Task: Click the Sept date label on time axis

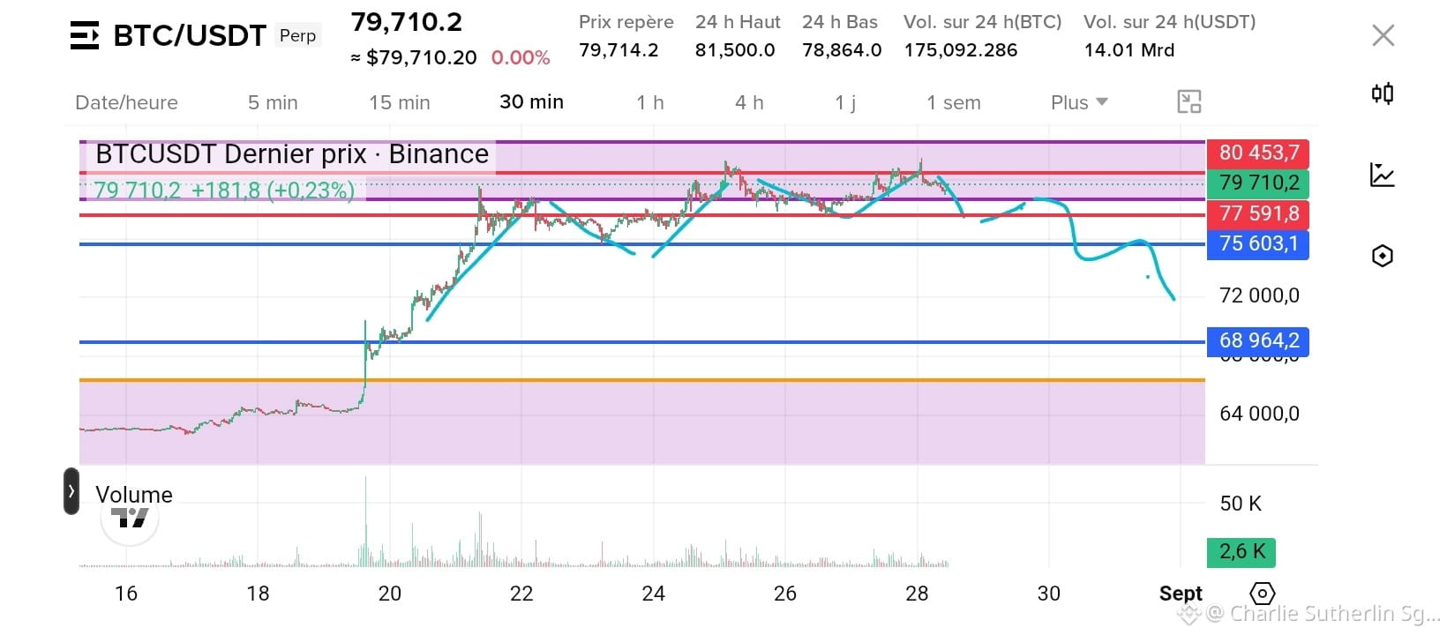Action: coord(1181,594)
